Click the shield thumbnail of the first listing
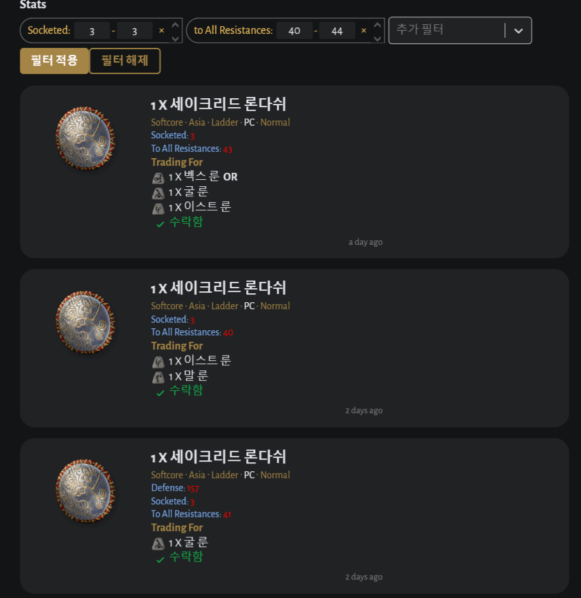The width and height of the screenshot is (581, 598). pyautogui.click(x=85, y=138)
